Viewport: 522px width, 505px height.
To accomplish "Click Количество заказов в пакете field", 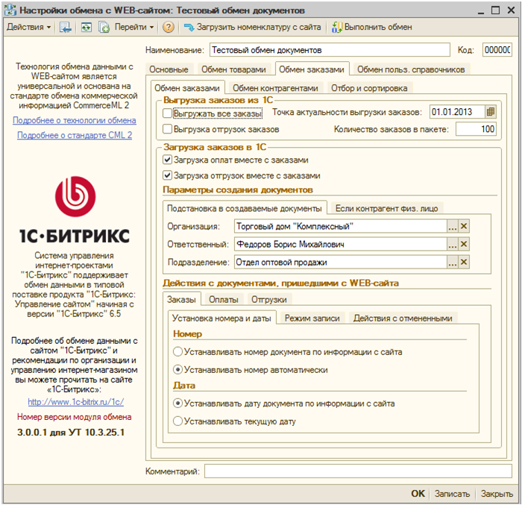I will point(476,129).
